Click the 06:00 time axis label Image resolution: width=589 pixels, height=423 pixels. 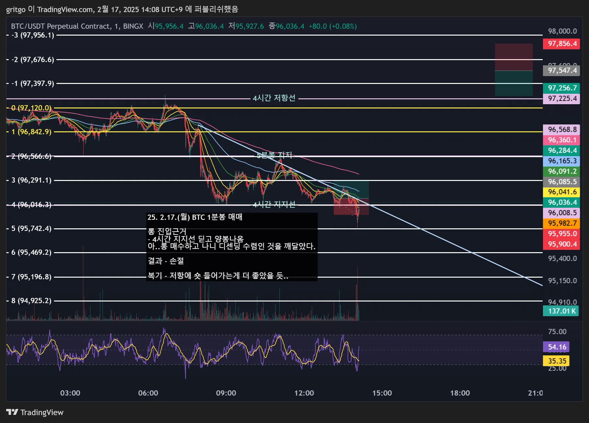(148, 393)
